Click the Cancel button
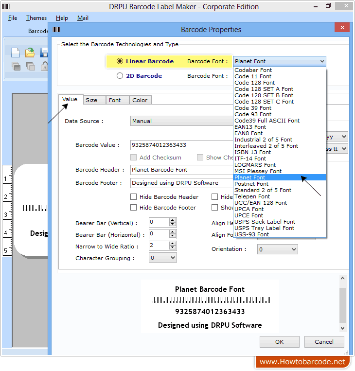The image size is (355, 371). pyautogui.click(x=324, y=342)
